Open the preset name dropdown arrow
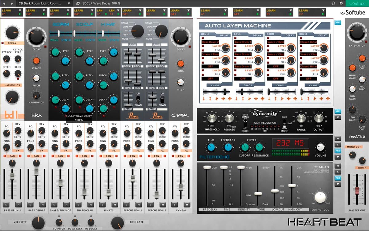The height and width of the screenshot is (231, 369). pyautogui.click(x=68, y=3)
